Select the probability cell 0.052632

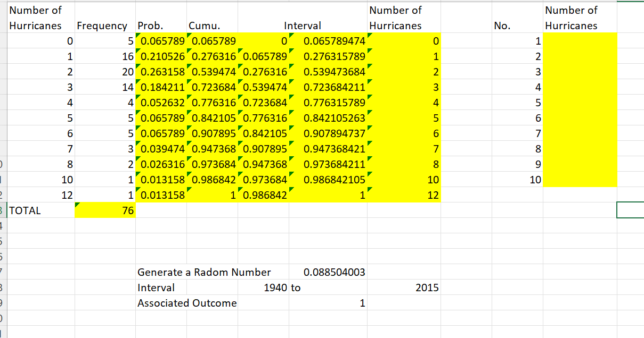coord(161,103)
